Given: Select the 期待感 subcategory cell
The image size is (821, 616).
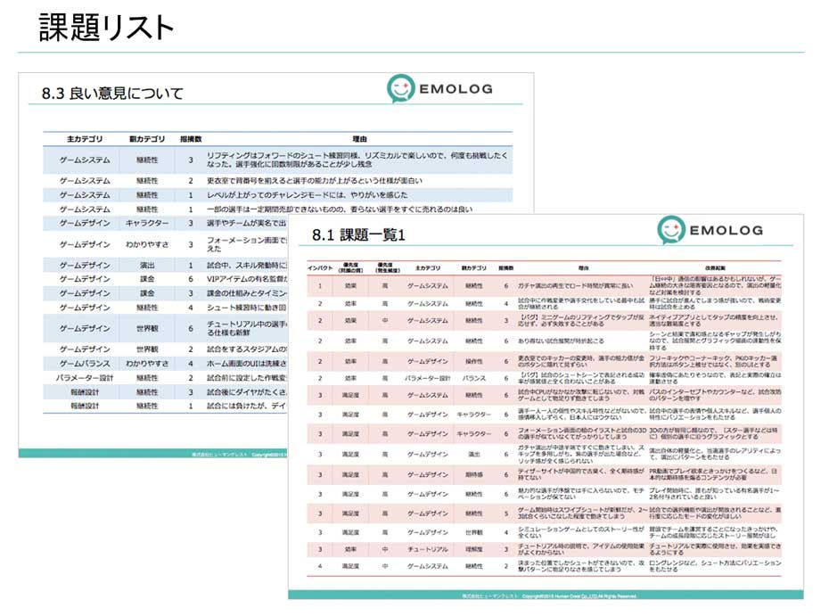Looking at the screenshot, I should (474, 474).
